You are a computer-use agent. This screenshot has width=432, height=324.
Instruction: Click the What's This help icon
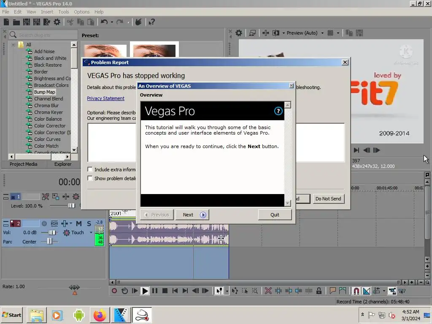(x=151, y=22)
